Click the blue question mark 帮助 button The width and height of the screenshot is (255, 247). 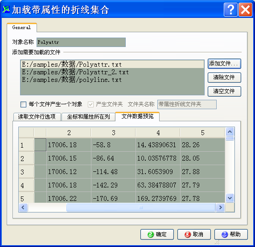pyautogui.click(x=231, y=234)
